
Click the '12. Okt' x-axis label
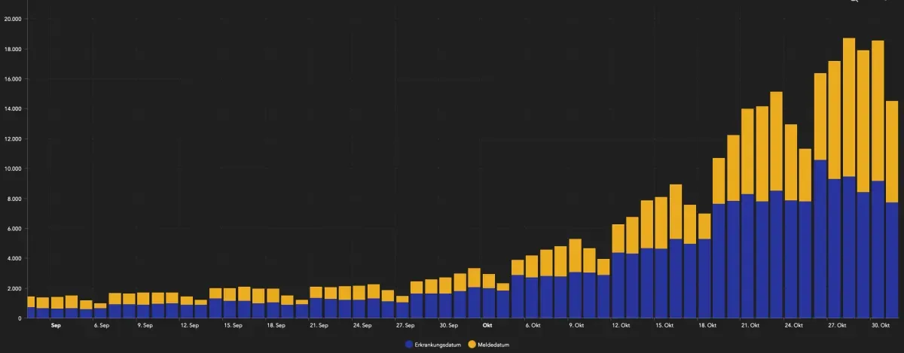coord(621,326)
